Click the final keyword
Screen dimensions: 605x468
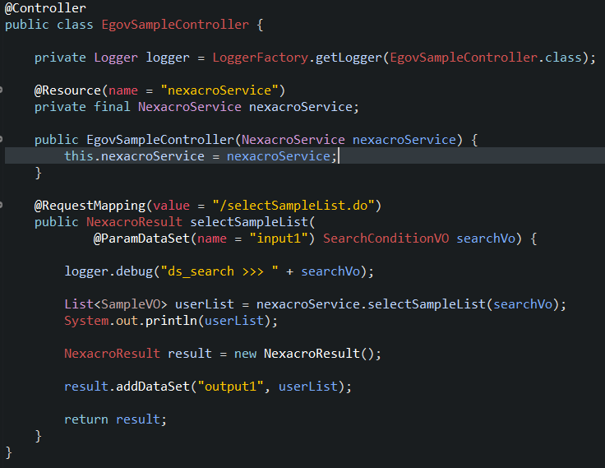pos(112,107)
